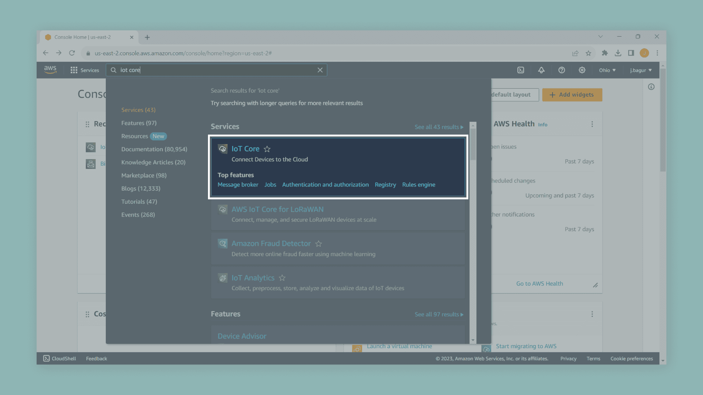Screen dimensions: 703x395
Task: Click the IoT Analytics service icon
Action: tap(223, 278)
